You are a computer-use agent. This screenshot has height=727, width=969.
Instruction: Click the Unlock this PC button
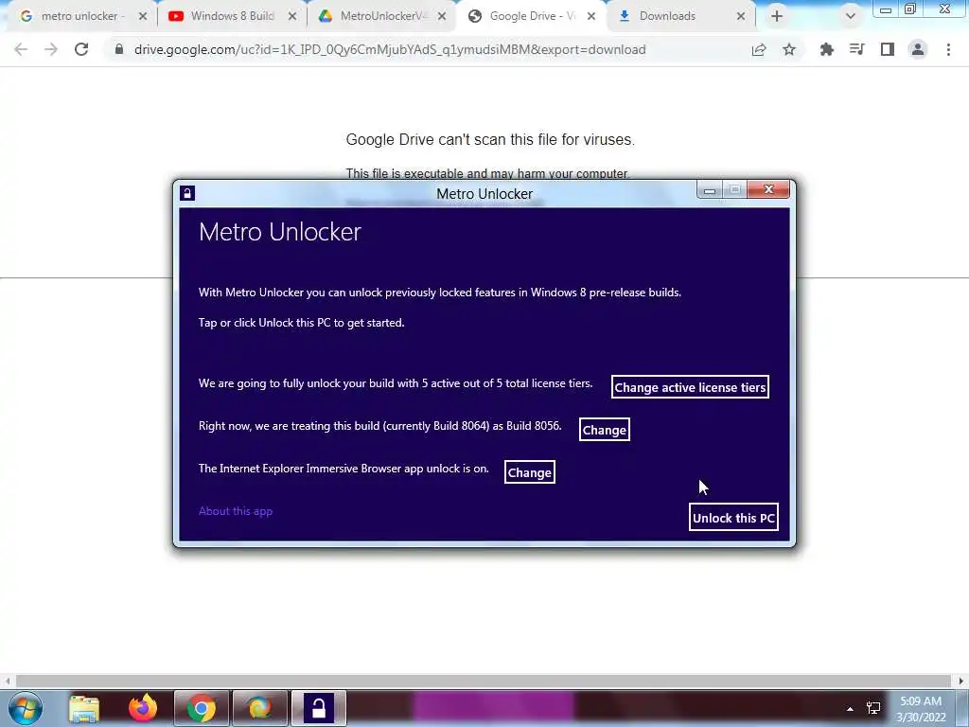(733, 518)
